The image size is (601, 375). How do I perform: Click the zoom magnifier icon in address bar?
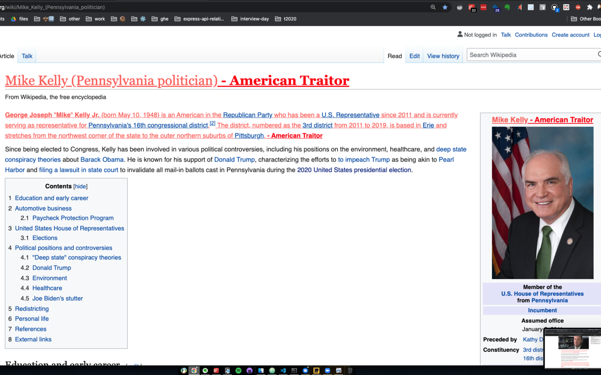click(433, 7)
